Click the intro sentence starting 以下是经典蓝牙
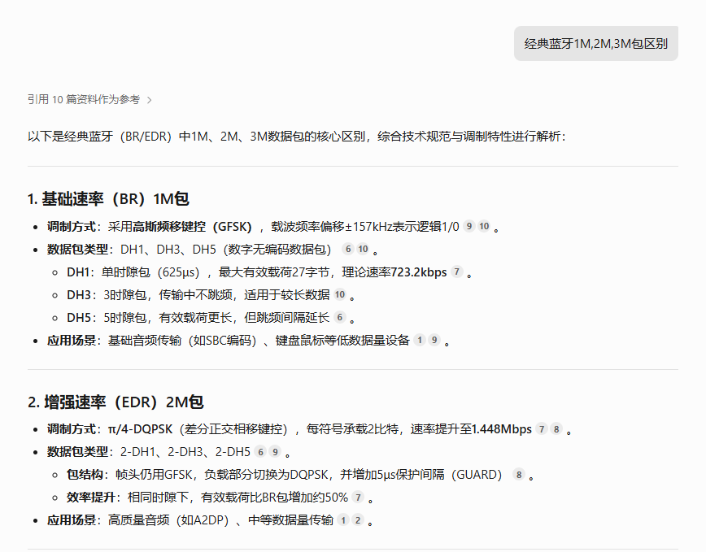Image resolution: width=706 pixels, height=552 pixels. [x=296, y=137]
